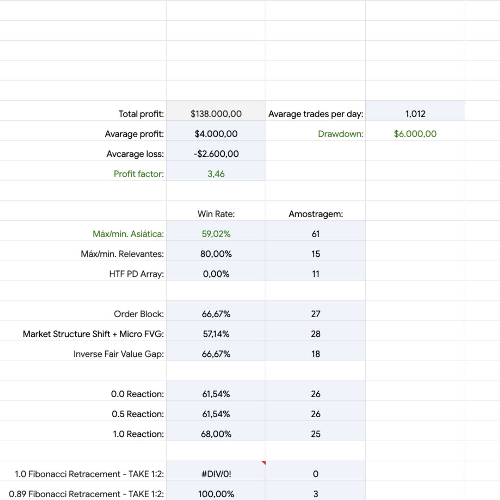Click the #DIV/0! error cell
The width and height of the screenshot is (500, 500).
(216, 474)
